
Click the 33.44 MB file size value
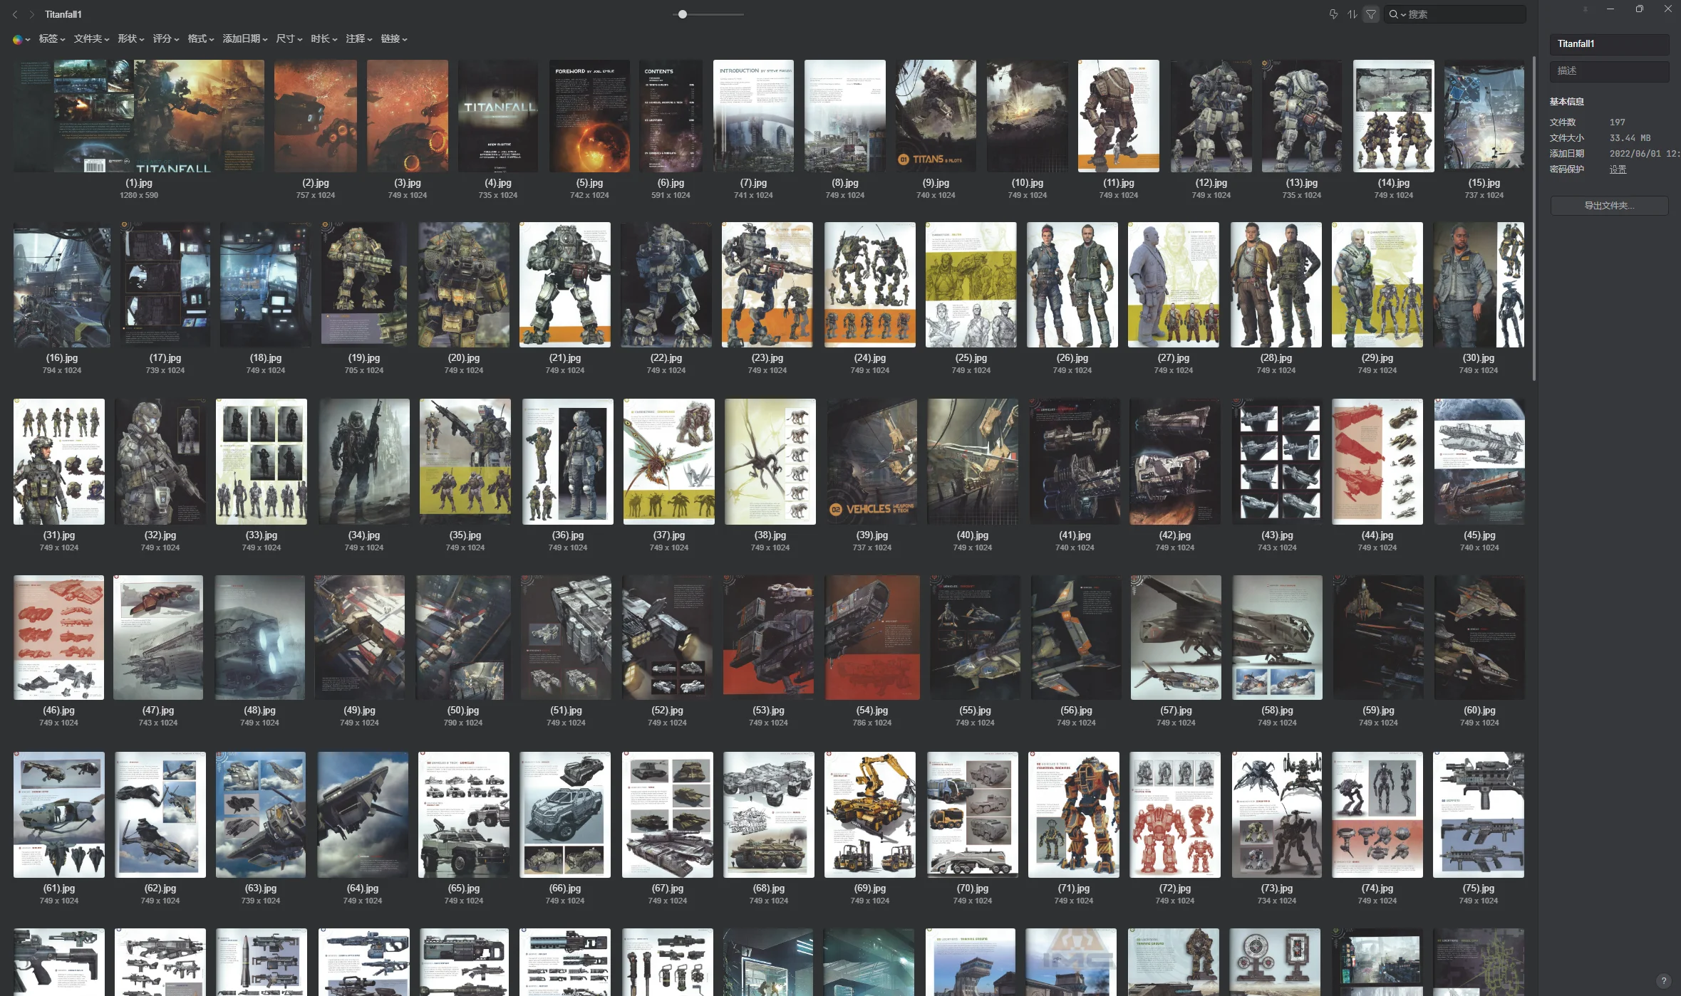tap(1630, 138)
